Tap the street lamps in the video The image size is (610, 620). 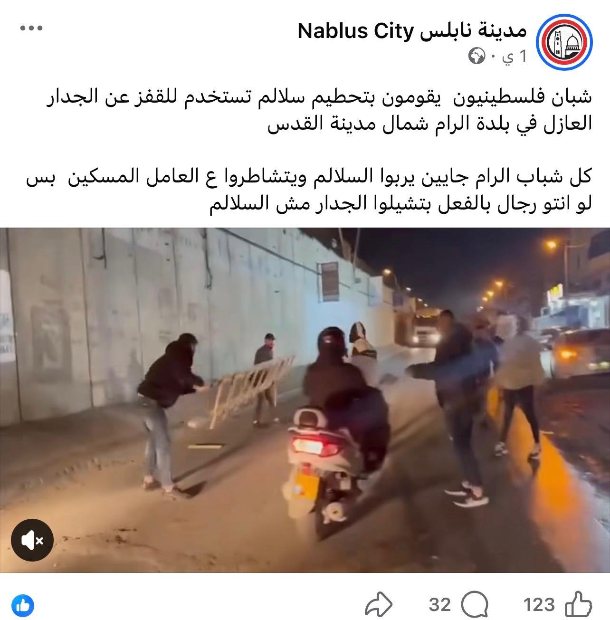pos(551,245)
